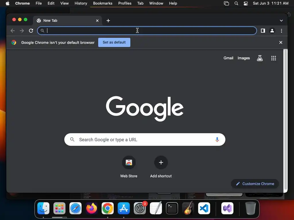The image size is (294, 220).
Task: Click the Google search box
Action: (145, 140)
